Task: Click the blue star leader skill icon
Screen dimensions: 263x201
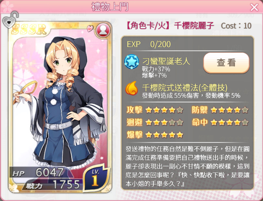Action: coord(132,62)
